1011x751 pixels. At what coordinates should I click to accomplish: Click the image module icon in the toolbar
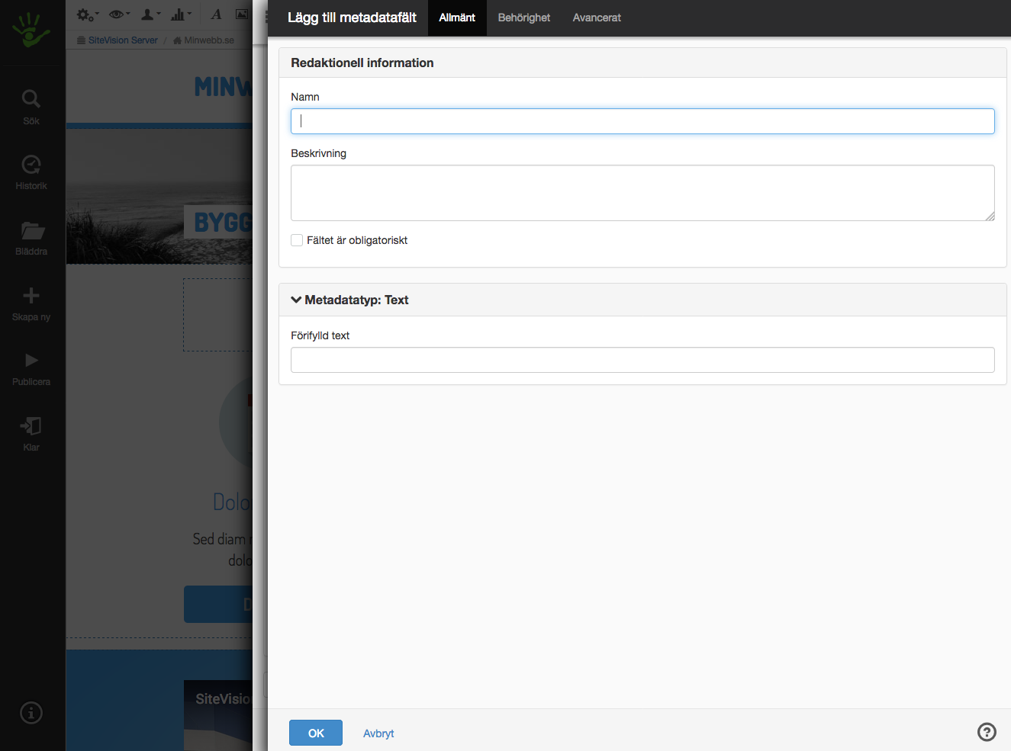pyautogui.click(x=242, y=14)
